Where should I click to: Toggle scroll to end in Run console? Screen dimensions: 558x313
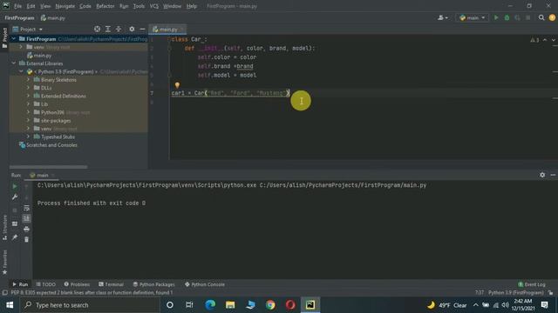point(26,218)
